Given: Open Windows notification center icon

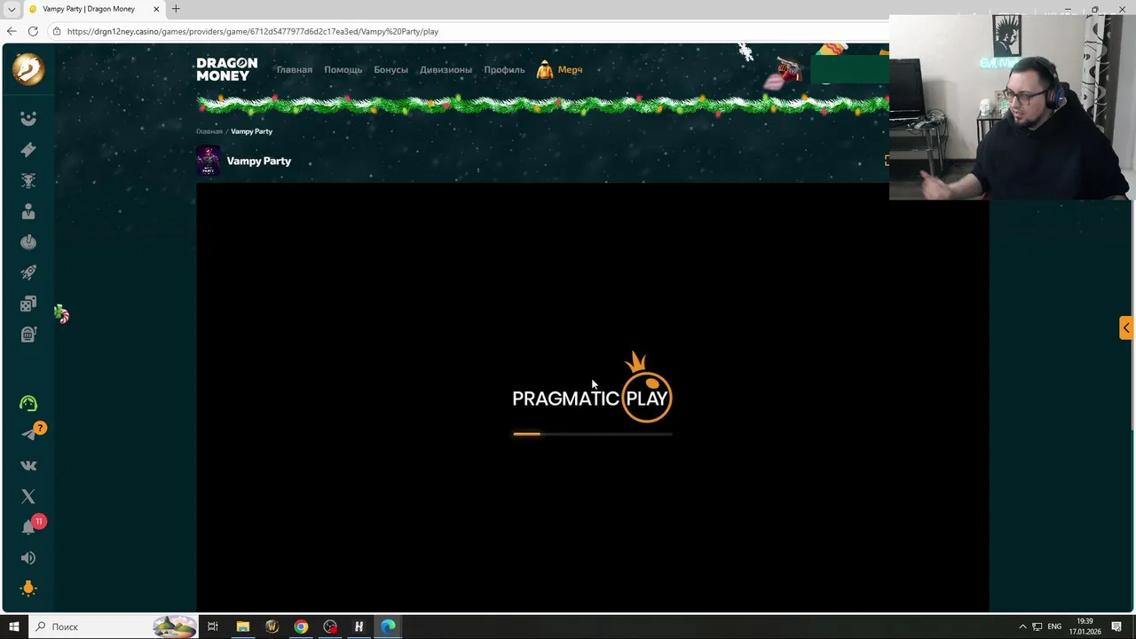Looking at the screenshot, I should pyautogui.click(x=1116, y=627).
